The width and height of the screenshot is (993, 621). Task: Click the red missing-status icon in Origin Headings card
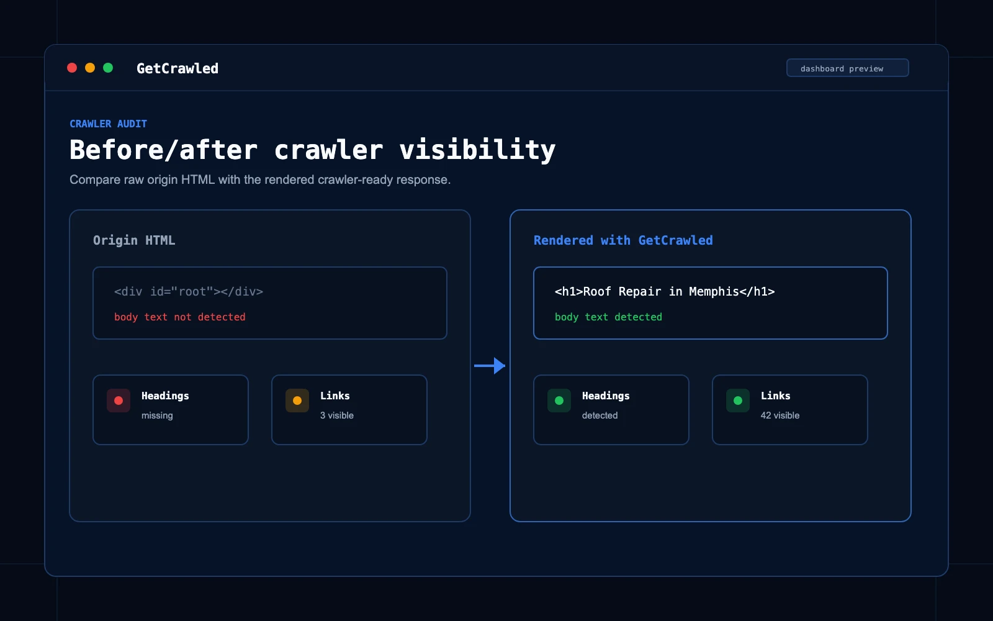coord(119,401)
